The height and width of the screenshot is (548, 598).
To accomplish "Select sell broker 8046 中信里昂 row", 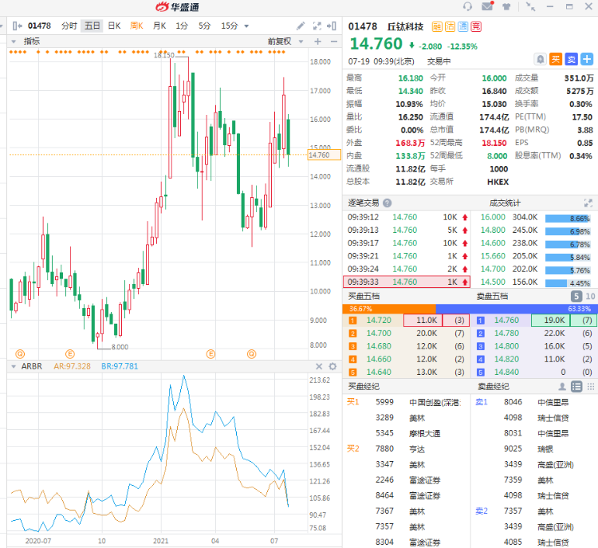I will tap(535, 402).
